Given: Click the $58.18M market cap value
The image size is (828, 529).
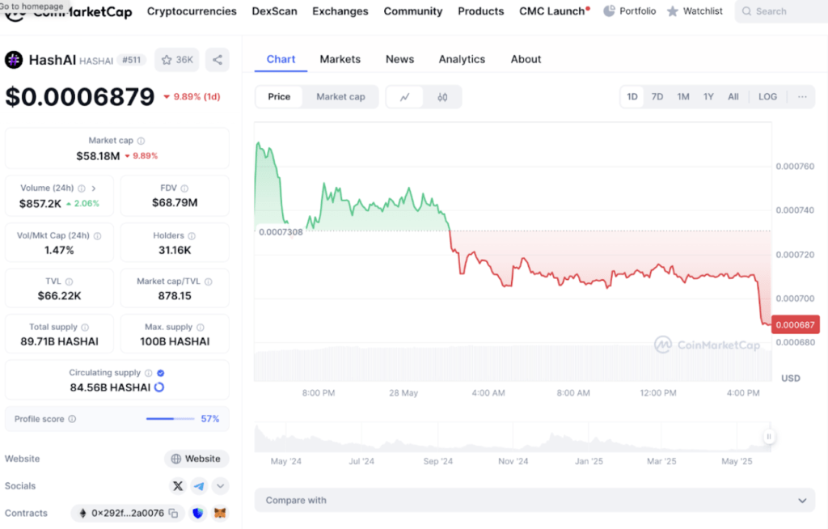Looking at the screenshot, I should coord(98,156).
